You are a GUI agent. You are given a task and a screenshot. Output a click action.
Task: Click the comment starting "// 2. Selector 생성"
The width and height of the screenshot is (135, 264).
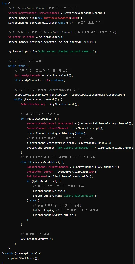click(x=62, y=32)
